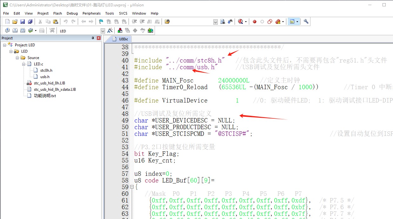
Task: Toggle the bookmark flag icon
Action: click(x=101, y=22)
